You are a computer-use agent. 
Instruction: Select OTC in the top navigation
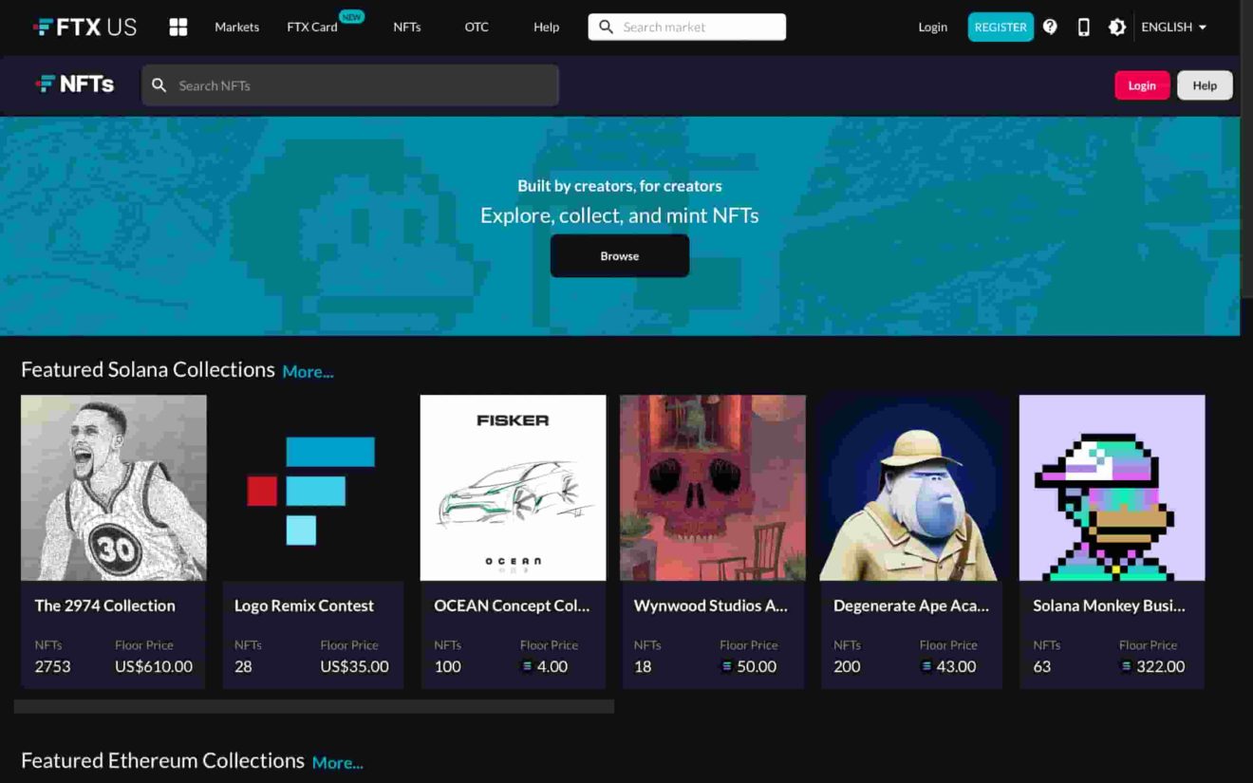[x=477, y=27]
